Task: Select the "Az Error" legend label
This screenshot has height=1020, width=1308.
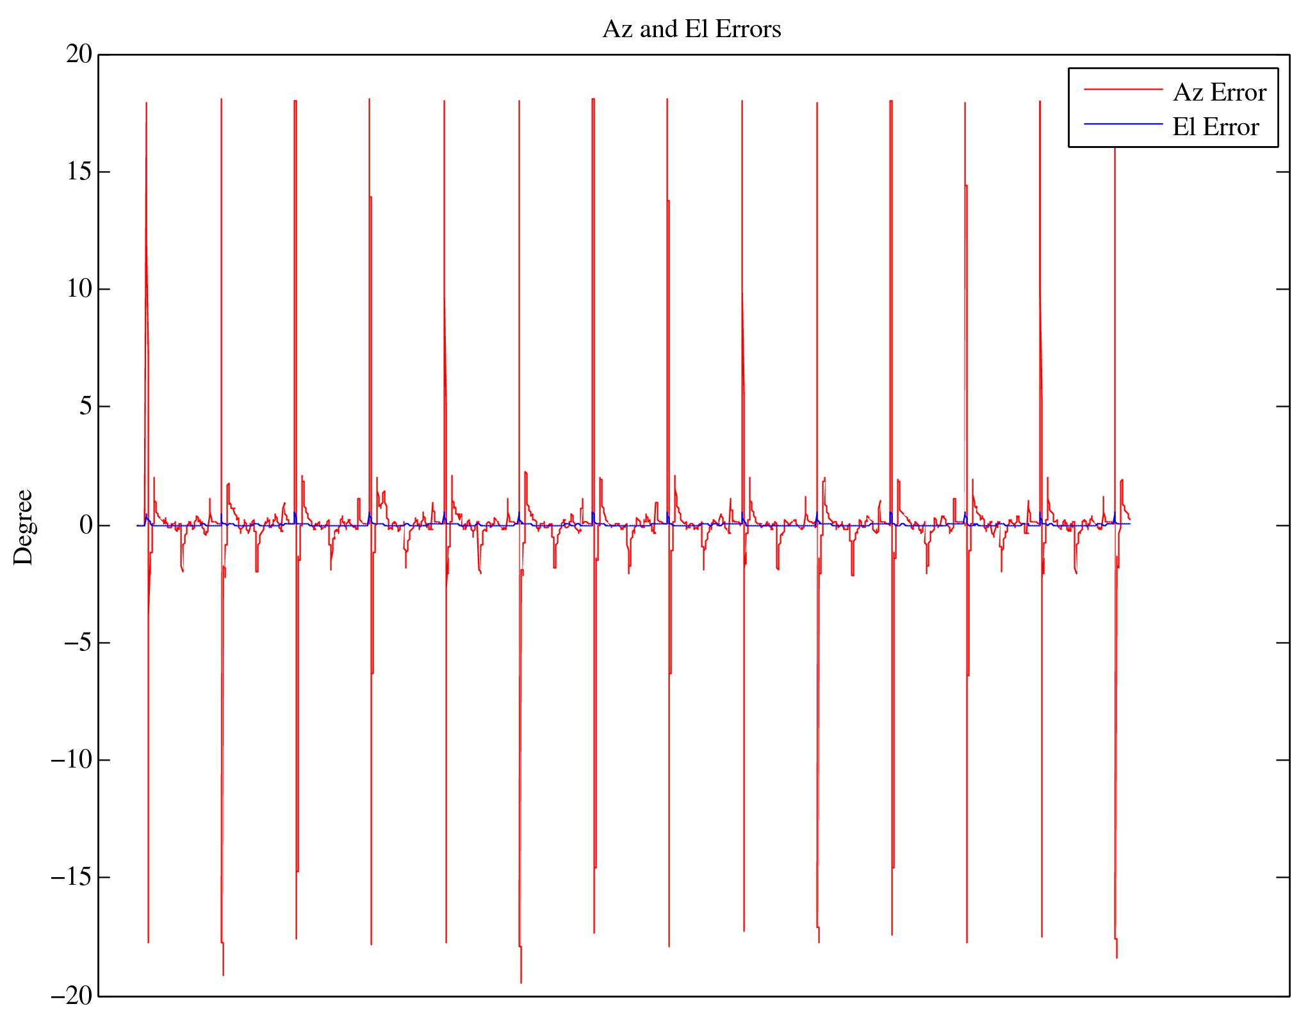Action: tap(1219, 93)
